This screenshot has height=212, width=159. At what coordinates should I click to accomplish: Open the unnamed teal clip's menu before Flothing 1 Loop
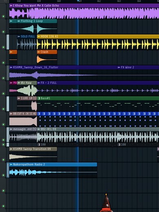tap(11, 21)
